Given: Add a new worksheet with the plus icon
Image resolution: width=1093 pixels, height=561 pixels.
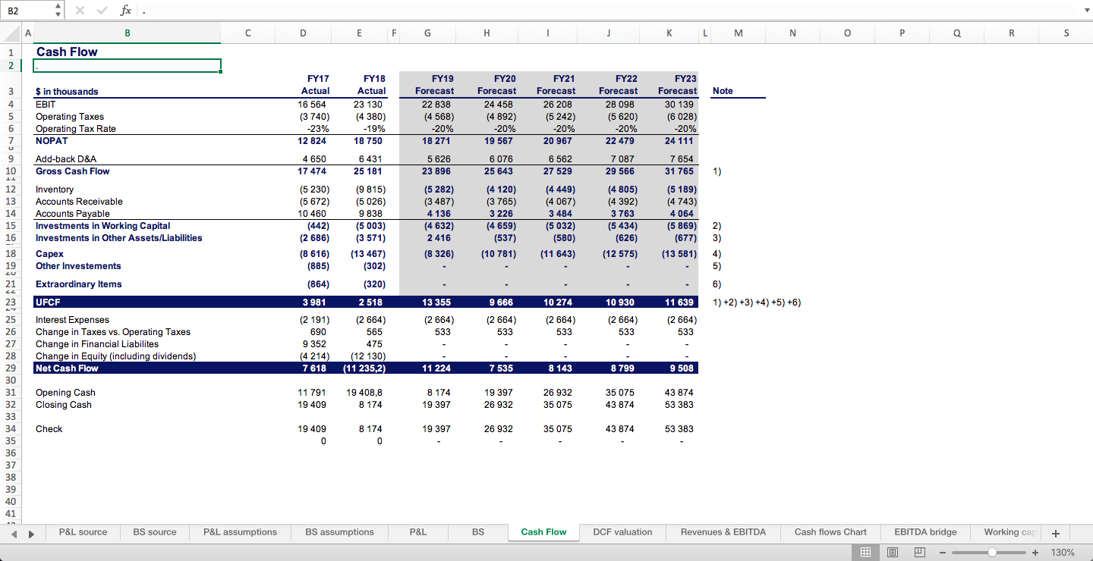Looking at the screenshot, I should coord(1055,533).
